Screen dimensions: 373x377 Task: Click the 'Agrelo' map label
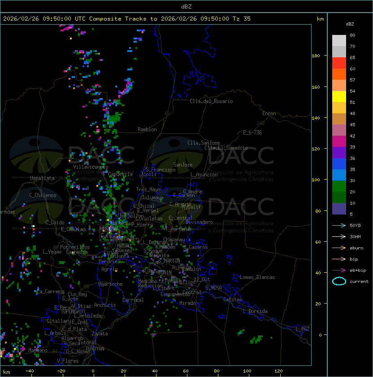tap(109, 269)
